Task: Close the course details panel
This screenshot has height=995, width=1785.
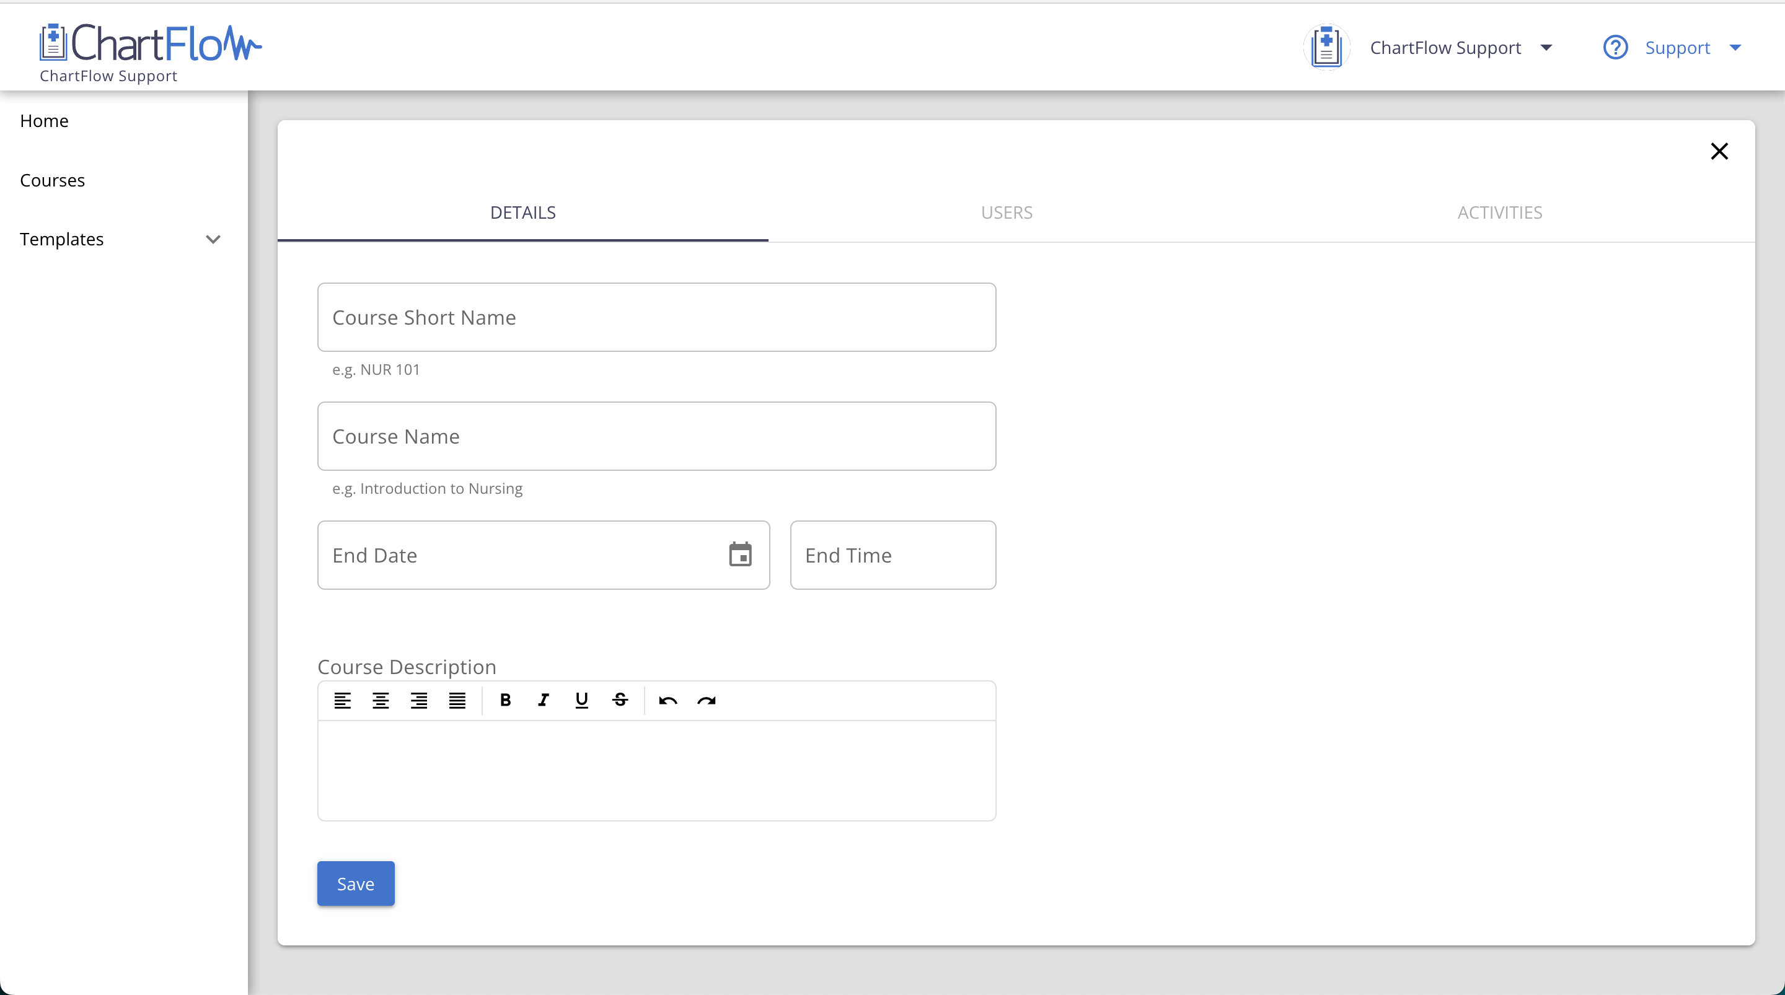Action: [1719, 152]
